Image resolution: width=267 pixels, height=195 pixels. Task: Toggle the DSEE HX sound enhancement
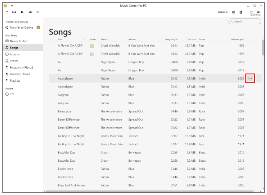coord(223,12)
